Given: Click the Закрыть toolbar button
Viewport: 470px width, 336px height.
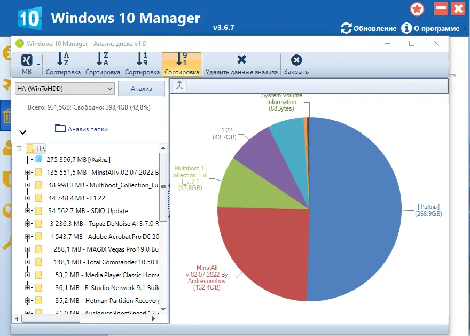Looking at the screenshot, I should [x=296, y=64].
